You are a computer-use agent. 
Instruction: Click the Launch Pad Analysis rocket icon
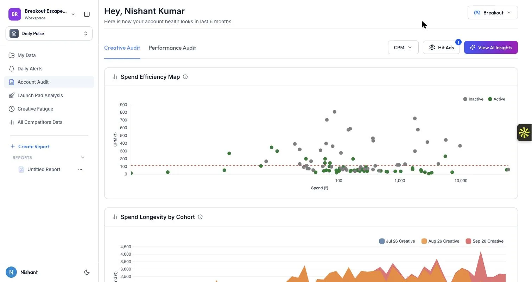coord(12,95)
